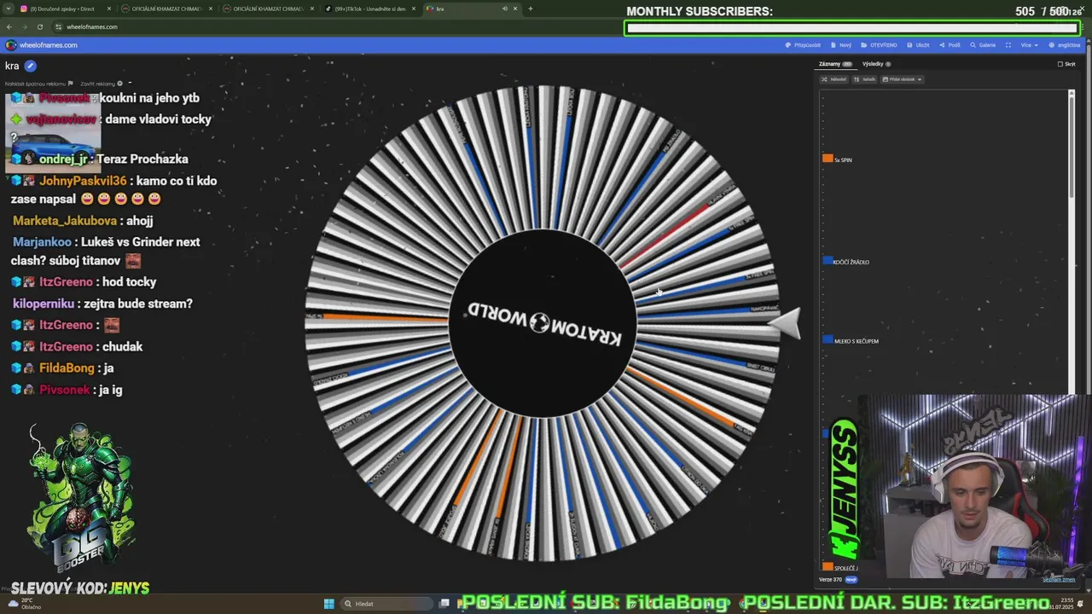Mute the 'kra' tab audio icon

click(x=504, y=9)
